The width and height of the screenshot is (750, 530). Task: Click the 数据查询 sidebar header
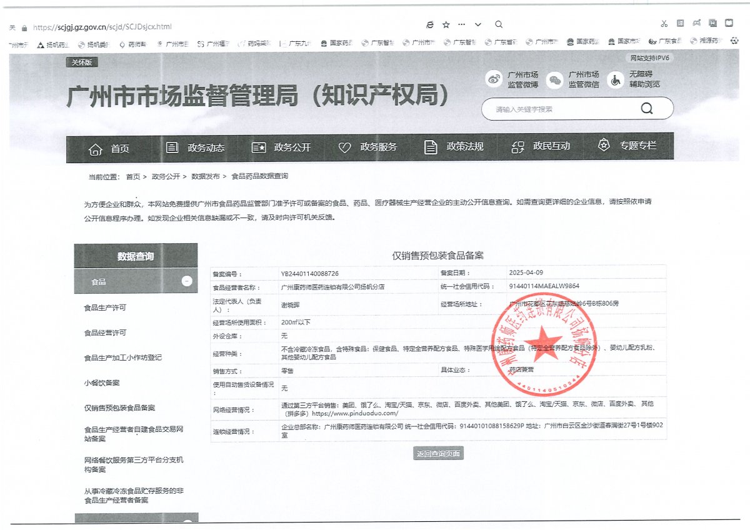[x=136, y=256]
